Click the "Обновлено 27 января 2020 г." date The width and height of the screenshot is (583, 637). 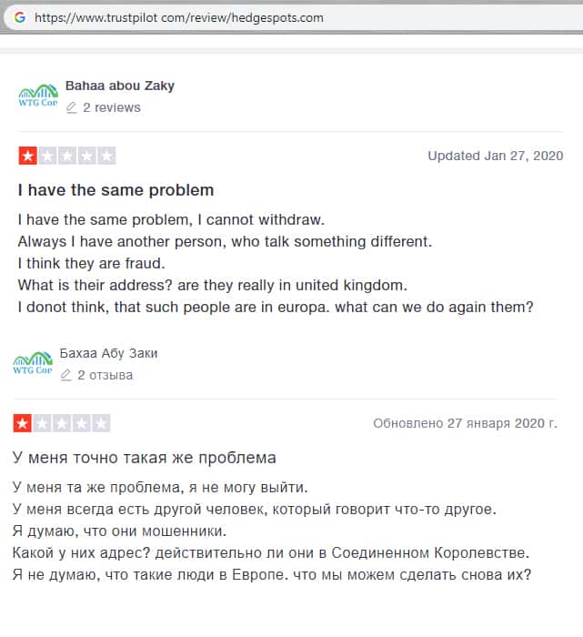[x=465, y=423]
